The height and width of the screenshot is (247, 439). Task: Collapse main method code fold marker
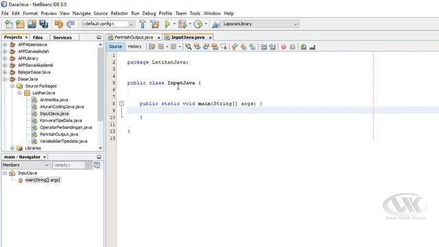tap(121, 104)
